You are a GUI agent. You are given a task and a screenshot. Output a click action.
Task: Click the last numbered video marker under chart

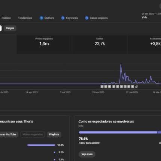[x=133, y=86]
